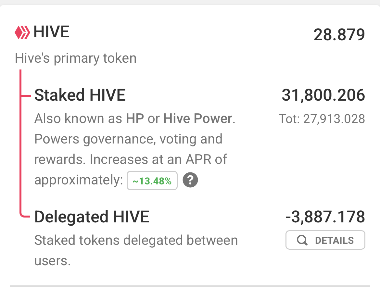The width and height of the screenshot is (380, 287).
Task: Click the bold "Hive Power" text
Action: [x=197, y=119]
